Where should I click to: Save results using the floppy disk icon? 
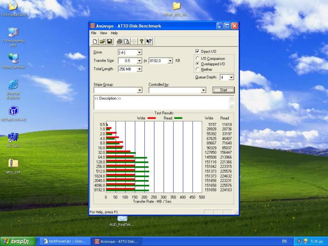109,41
